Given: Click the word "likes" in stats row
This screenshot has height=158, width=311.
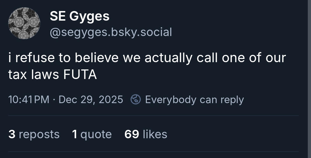Looking at the screenshot, I should (x=155, y=134).
